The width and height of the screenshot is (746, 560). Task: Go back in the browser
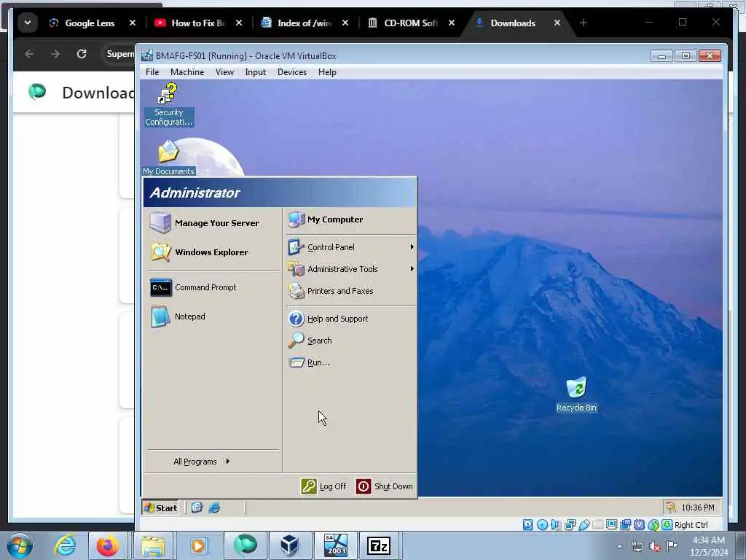[x=29, y=54]
